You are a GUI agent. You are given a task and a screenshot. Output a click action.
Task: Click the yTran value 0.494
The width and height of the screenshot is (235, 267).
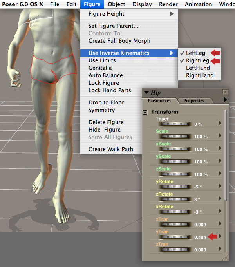pyautogui.click(x=200, y=237)
